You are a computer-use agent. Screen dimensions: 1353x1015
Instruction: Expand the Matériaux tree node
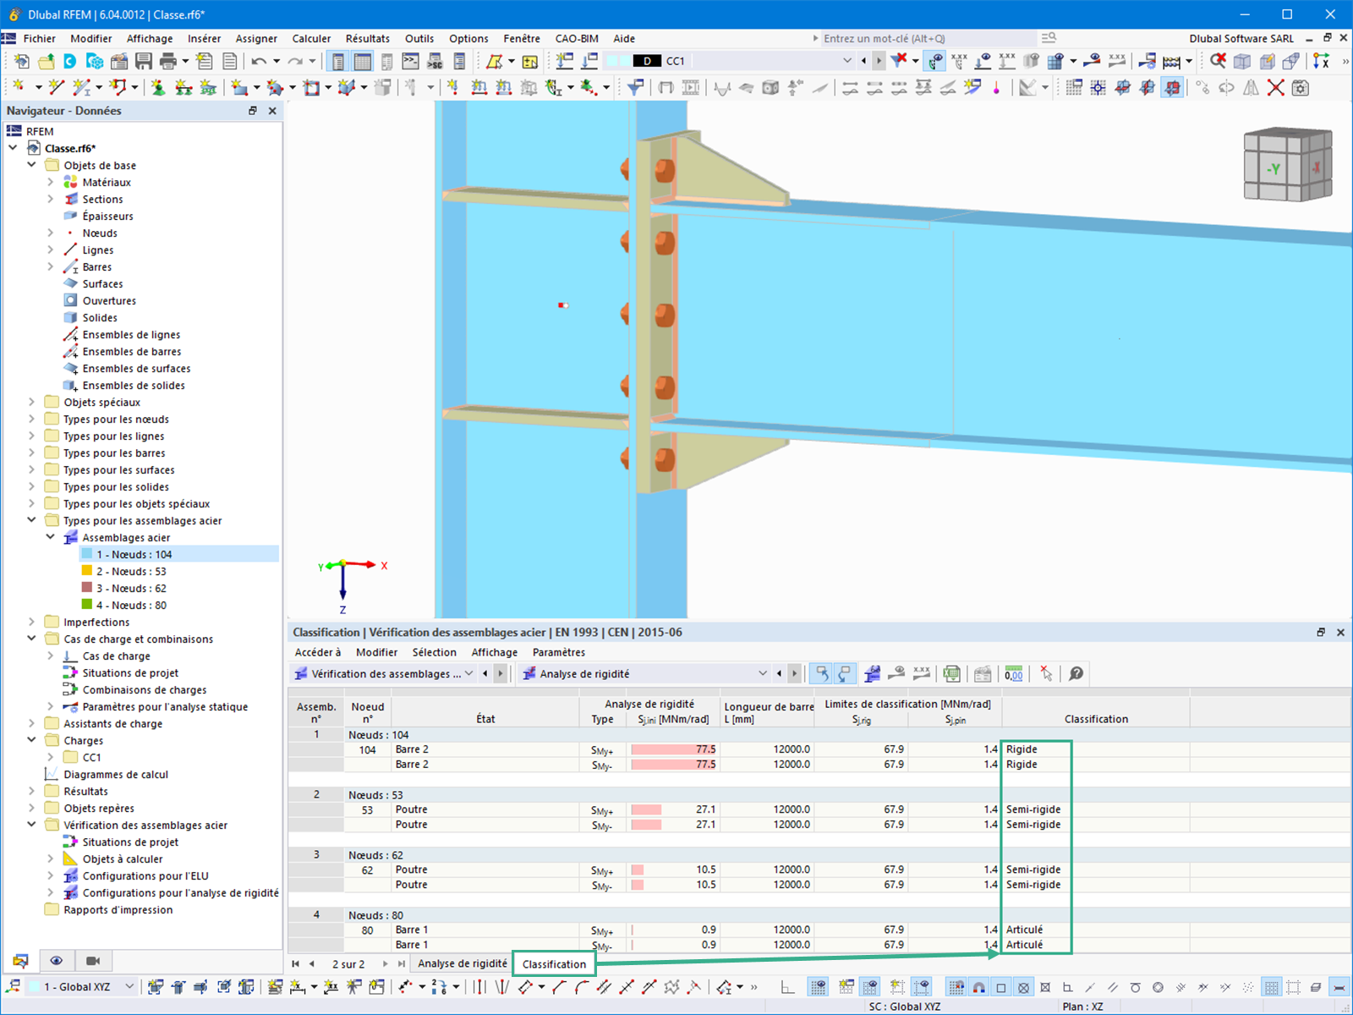tap(50, 182)
